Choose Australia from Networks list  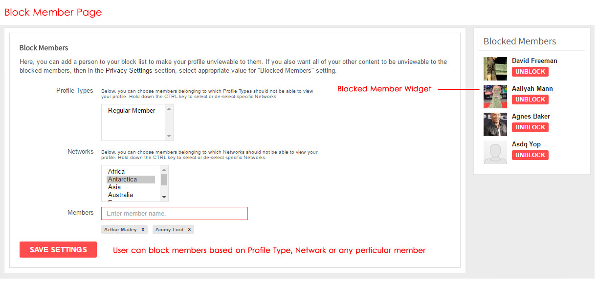click(120, 195)
